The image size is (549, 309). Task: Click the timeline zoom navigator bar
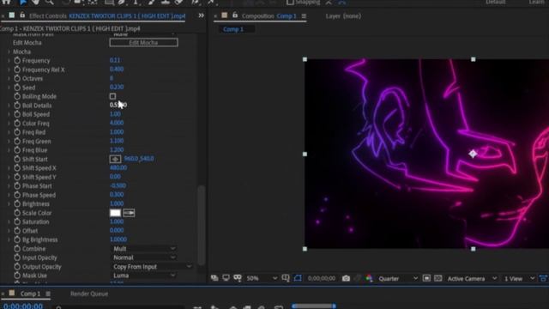pyautogui.click(x=314, y=306)
